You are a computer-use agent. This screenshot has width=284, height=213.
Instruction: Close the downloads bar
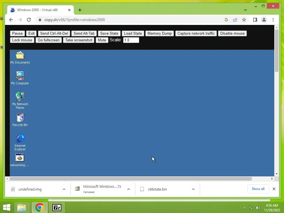(x=274, y=189)
